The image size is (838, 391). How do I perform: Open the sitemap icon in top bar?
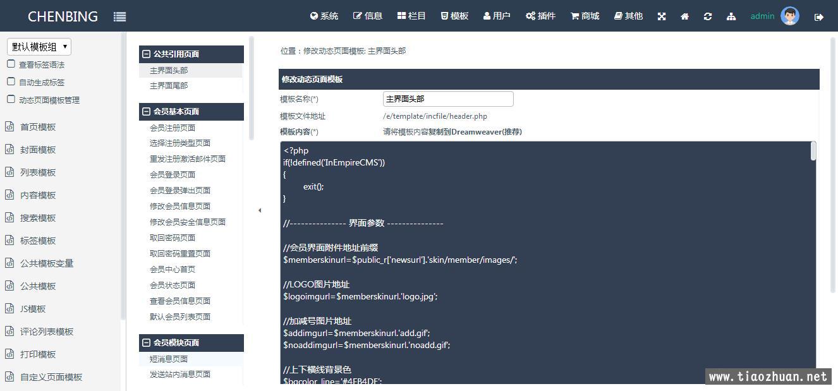[x=731, y=16]
